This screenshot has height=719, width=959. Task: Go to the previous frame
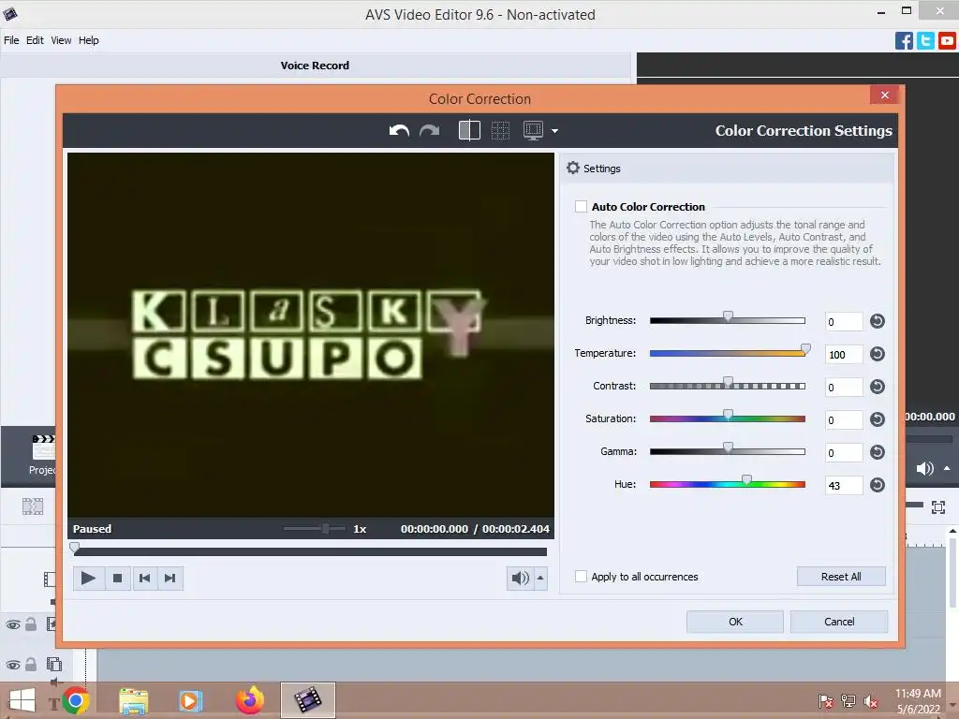point(144,578)
